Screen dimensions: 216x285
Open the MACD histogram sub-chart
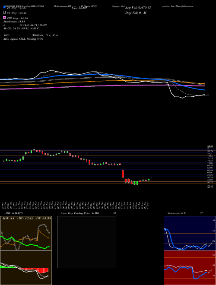(x=26, y=268)
